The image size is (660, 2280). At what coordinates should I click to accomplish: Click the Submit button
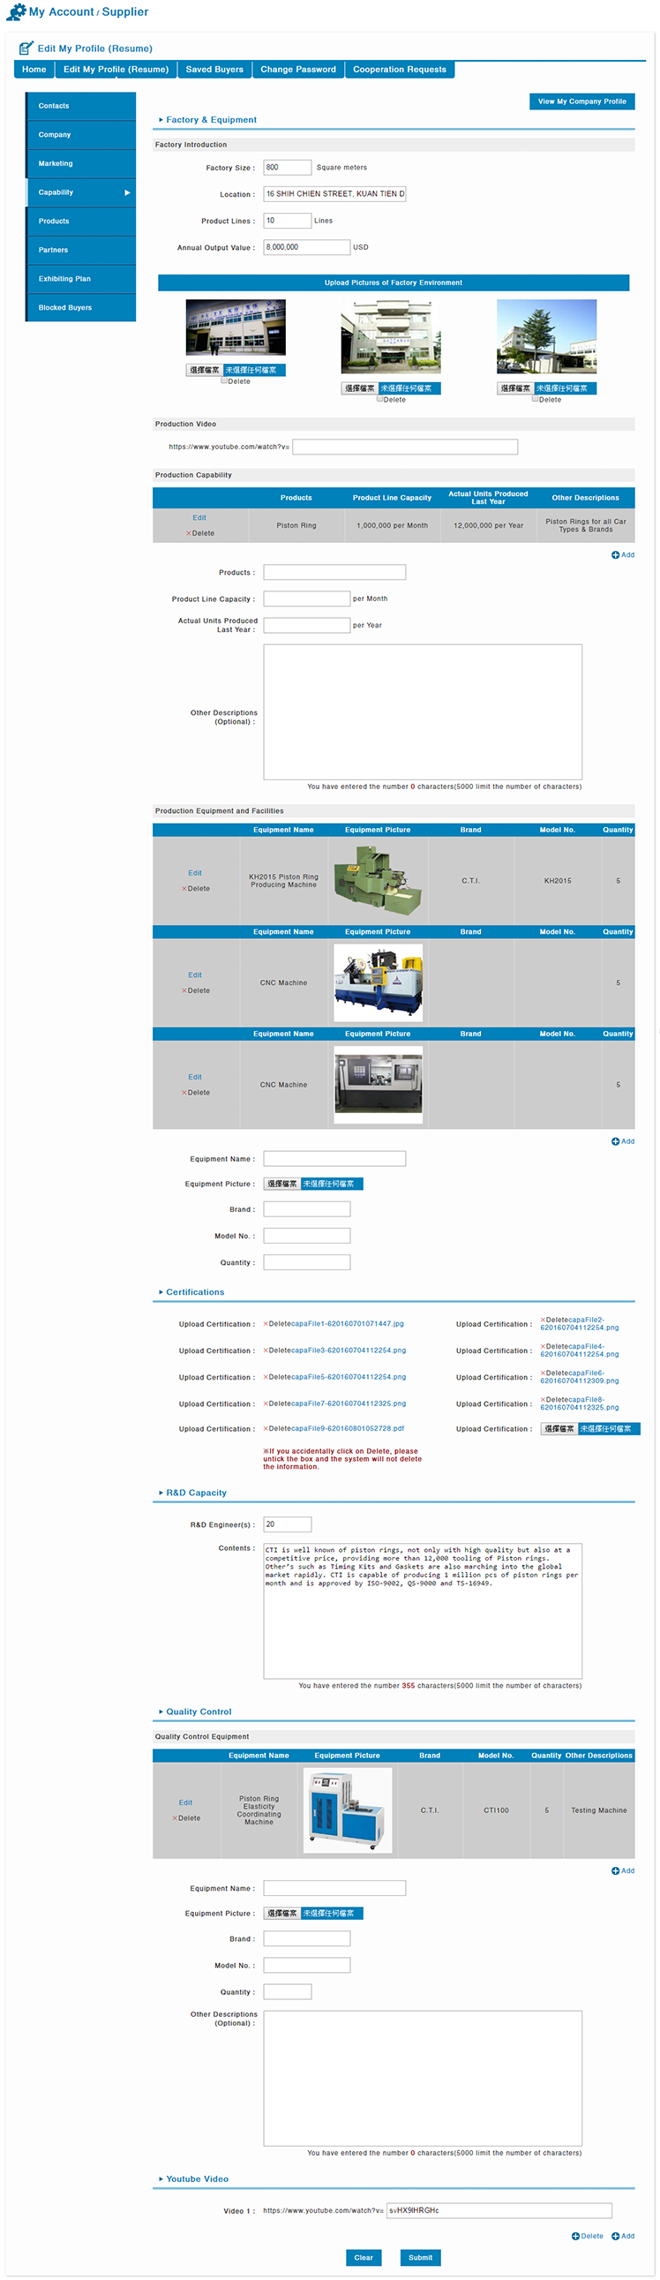(x=420, y=2258)
